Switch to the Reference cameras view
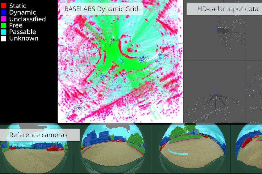The image size is (262, 174). pos(131,149)
